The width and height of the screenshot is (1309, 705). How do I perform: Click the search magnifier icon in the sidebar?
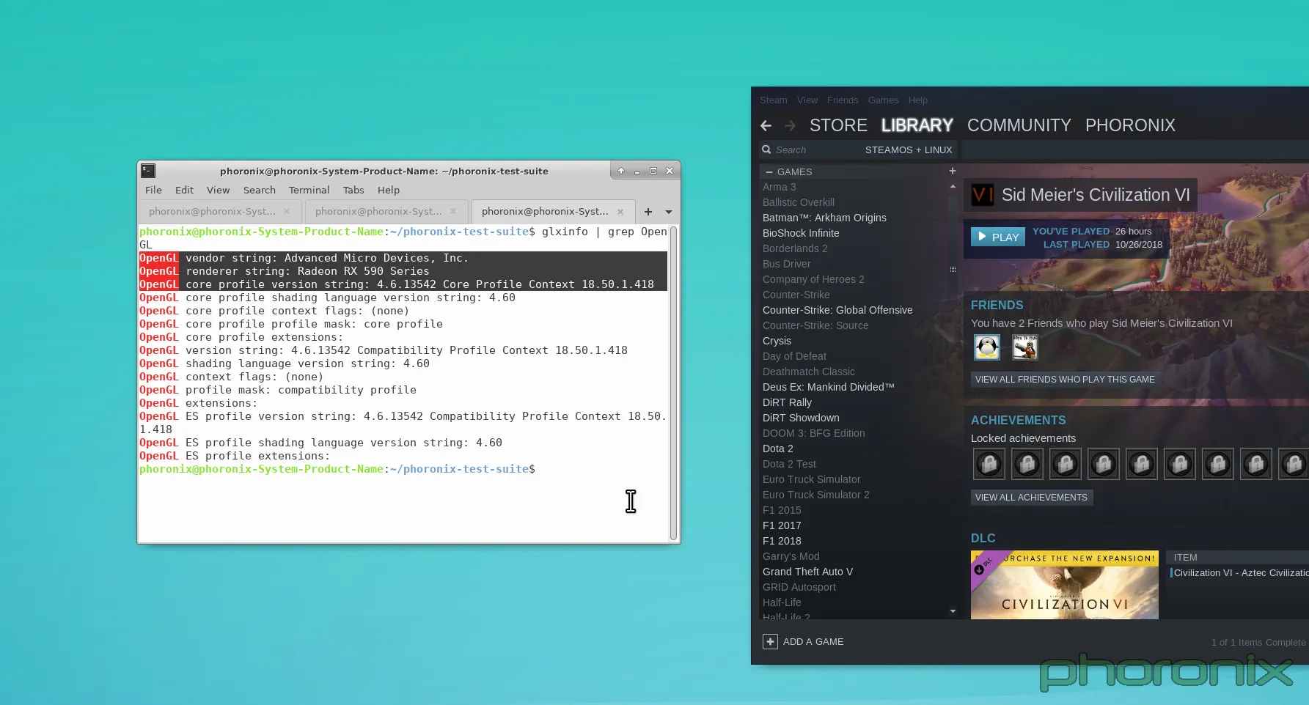click(767, 150)
